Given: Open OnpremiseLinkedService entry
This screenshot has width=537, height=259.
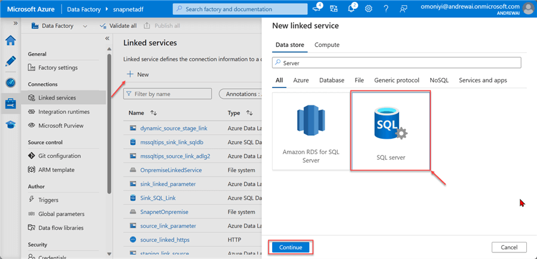Looking at the screenshot, I should tap(171, 170).
